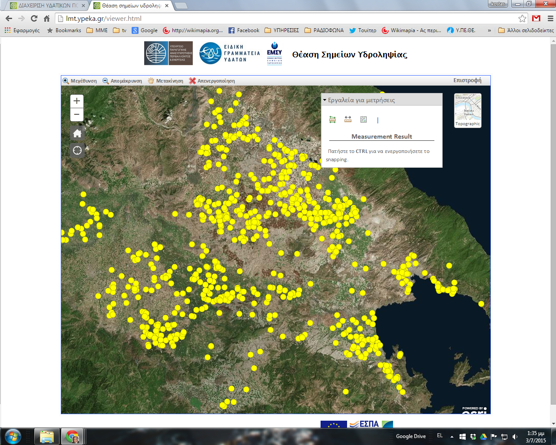Bookmark this page with the star icon
The width and height of the screenshot is (556, 445).
(x=522, y=19)
